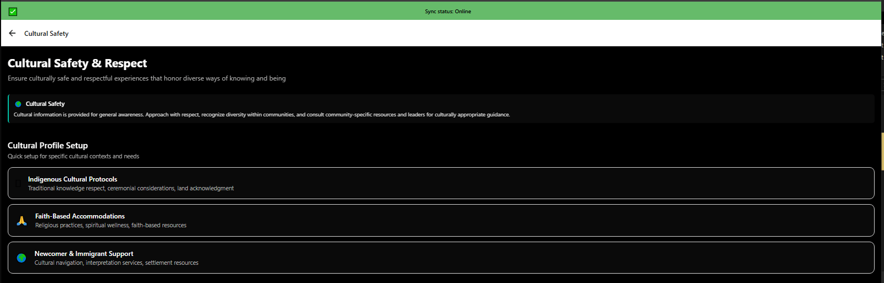Click the Cultural Profile Setup heading
884x283 pixels.
coord(48,146)
